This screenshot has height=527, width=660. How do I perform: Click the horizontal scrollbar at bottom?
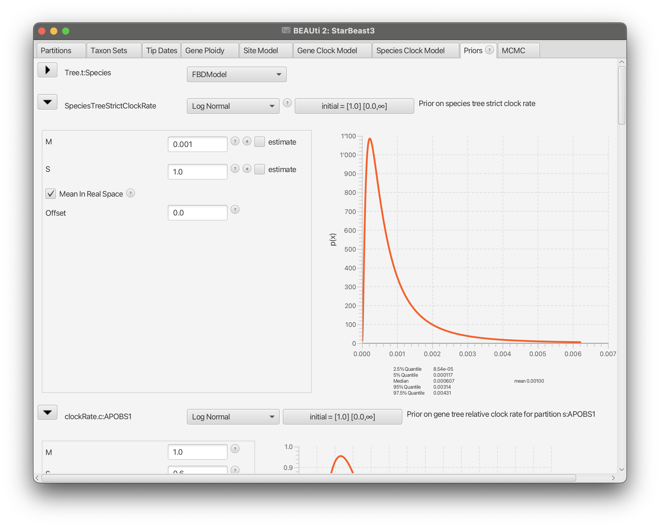pos(308,478)
